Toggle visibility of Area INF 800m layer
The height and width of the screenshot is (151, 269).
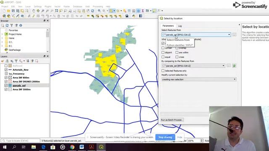pos(6,78)
